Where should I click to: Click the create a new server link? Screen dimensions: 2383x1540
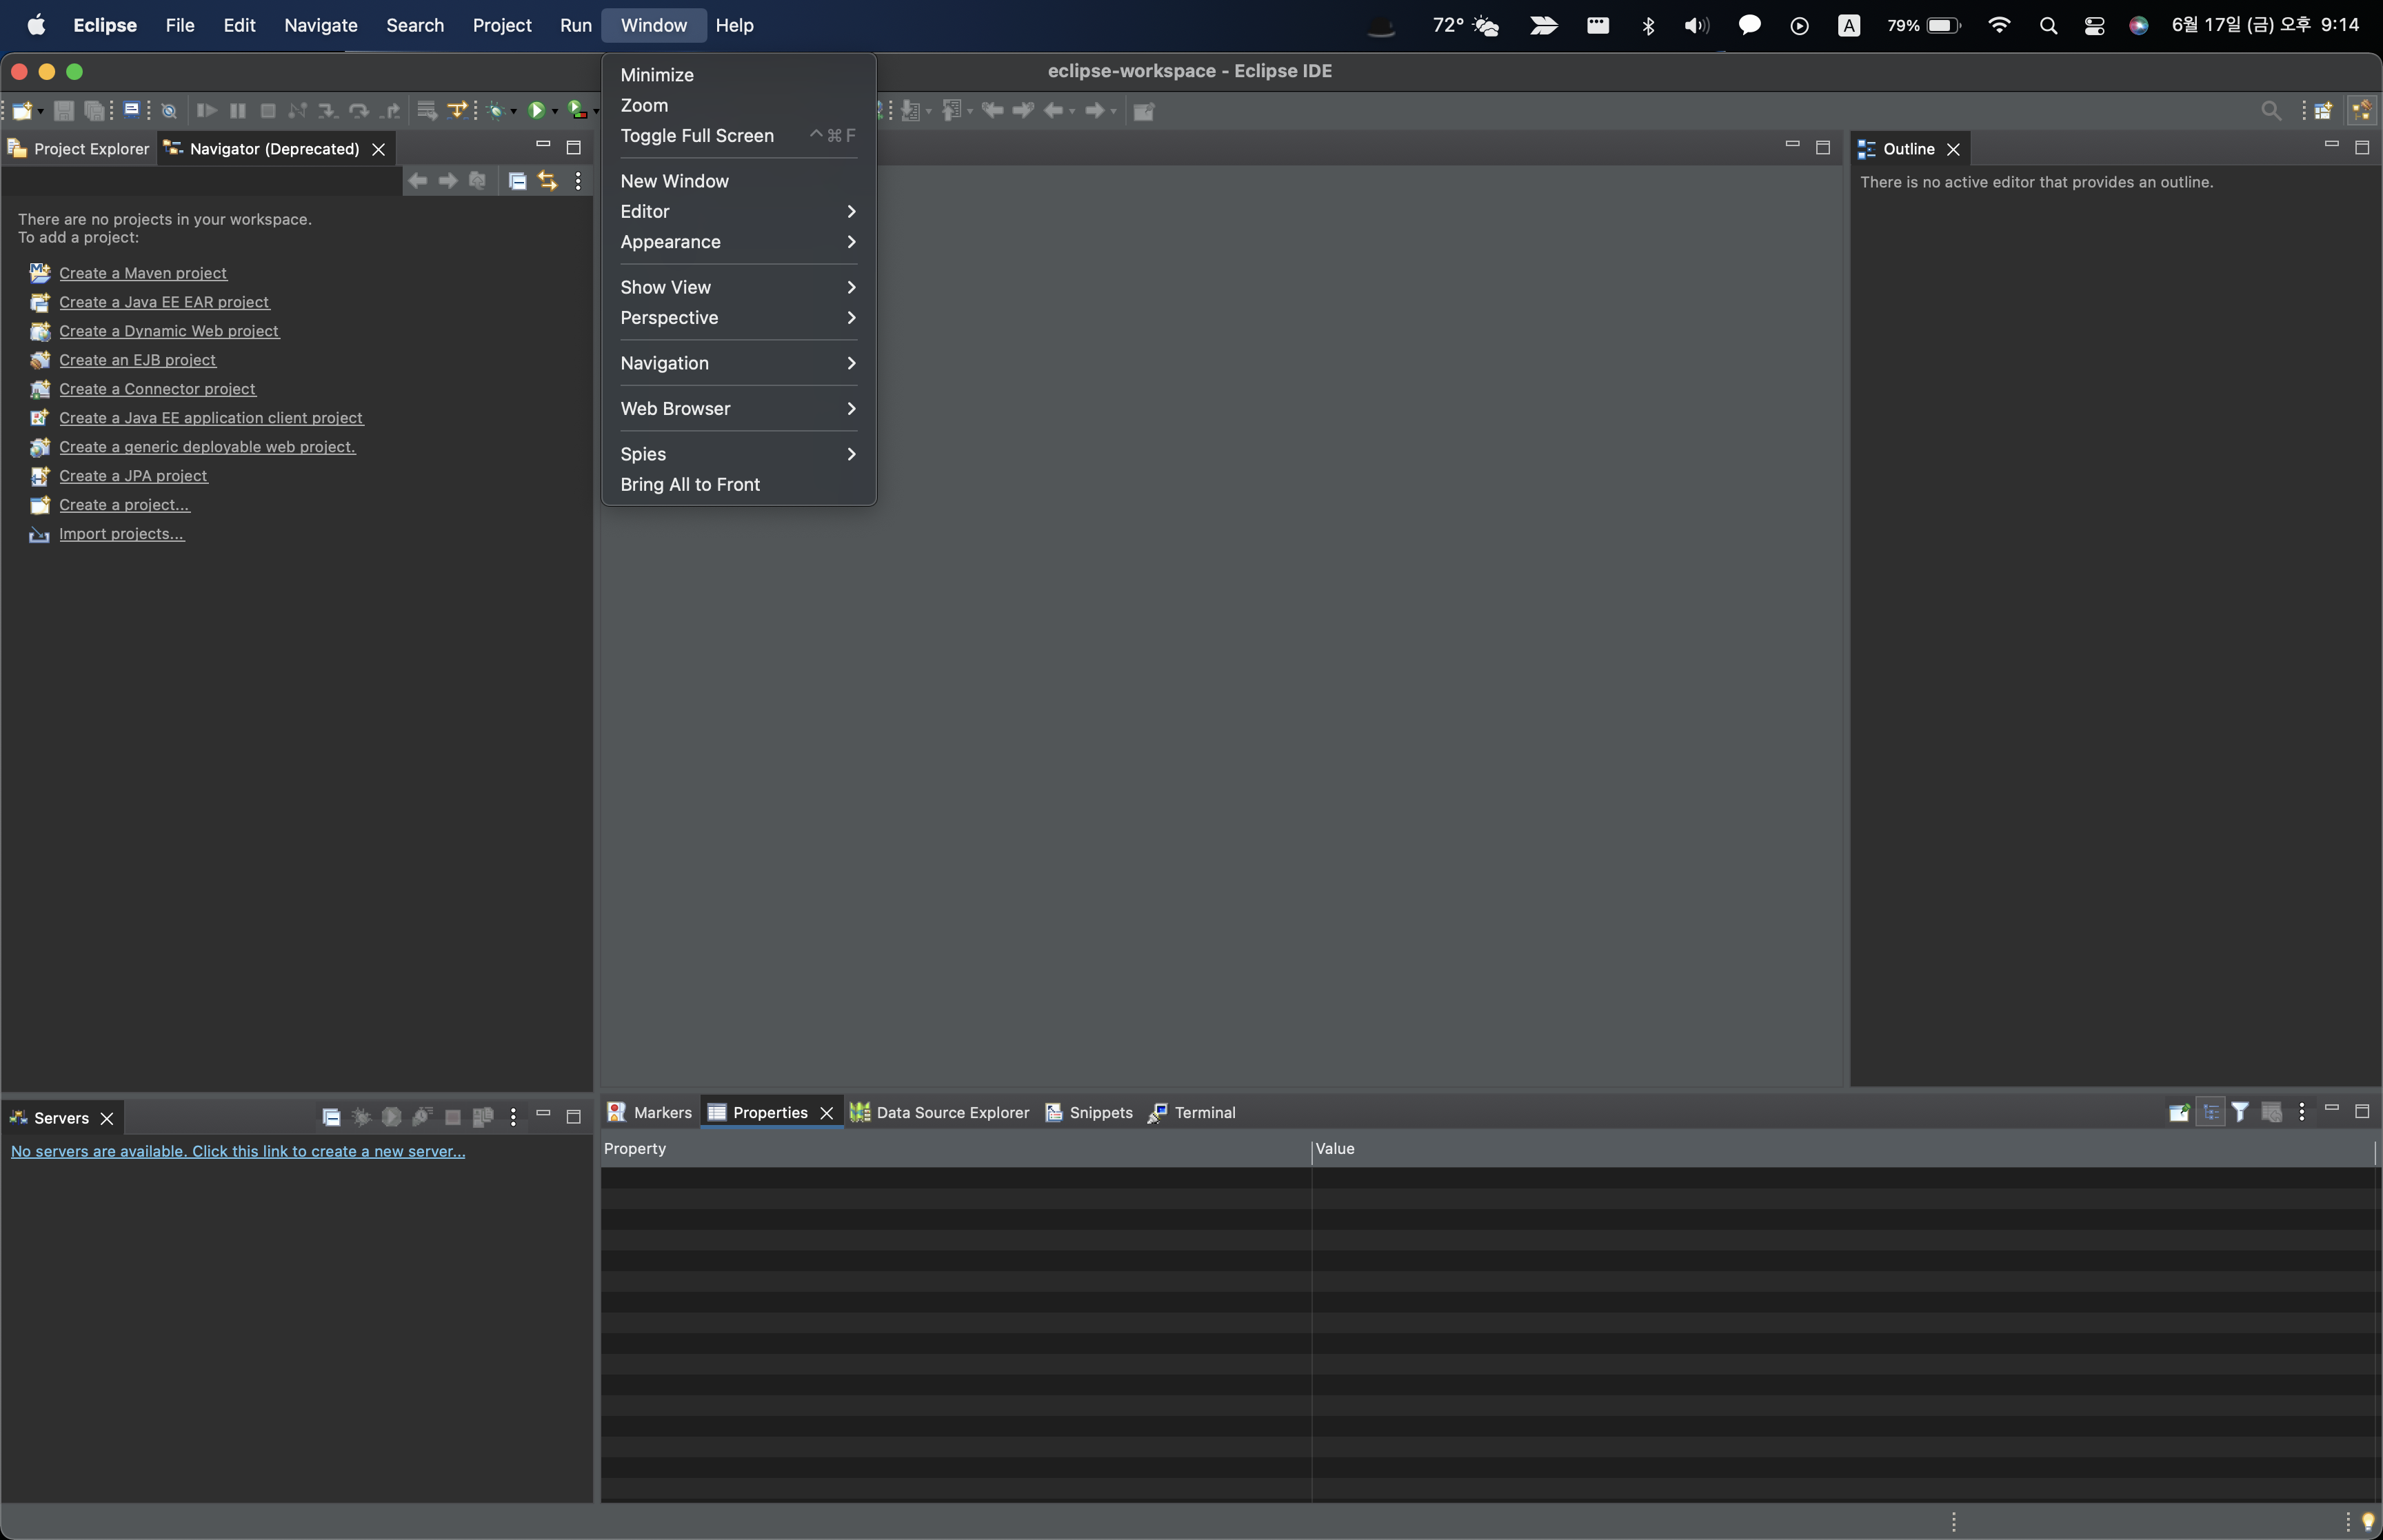coord(237,1151)
